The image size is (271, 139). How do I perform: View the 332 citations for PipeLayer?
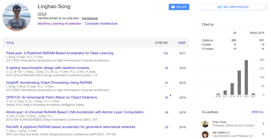166,53
